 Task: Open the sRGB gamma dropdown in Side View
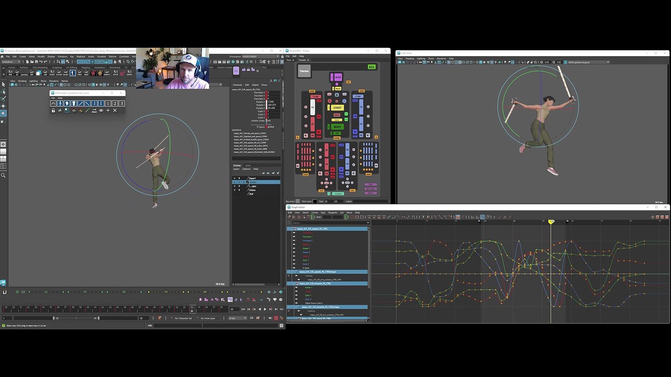(x=588, y=62)
